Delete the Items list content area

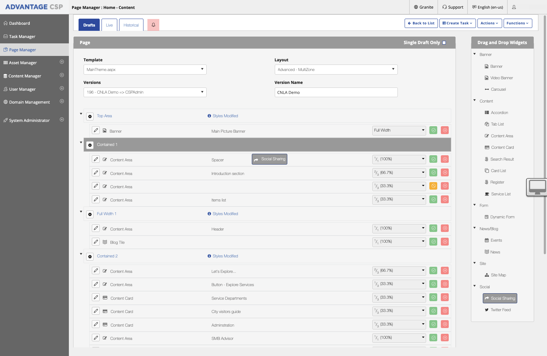[445, 199]
